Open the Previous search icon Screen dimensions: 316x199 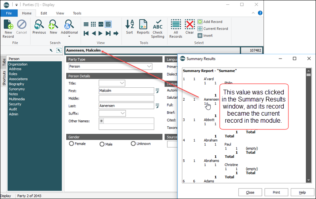(39, 26)
